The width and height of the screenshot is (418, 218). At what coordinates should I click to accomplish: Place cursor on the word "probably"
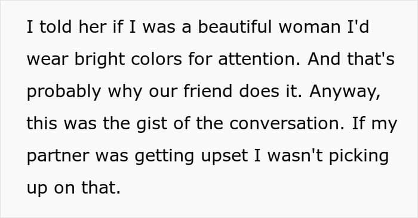click(x=64, y=92)
